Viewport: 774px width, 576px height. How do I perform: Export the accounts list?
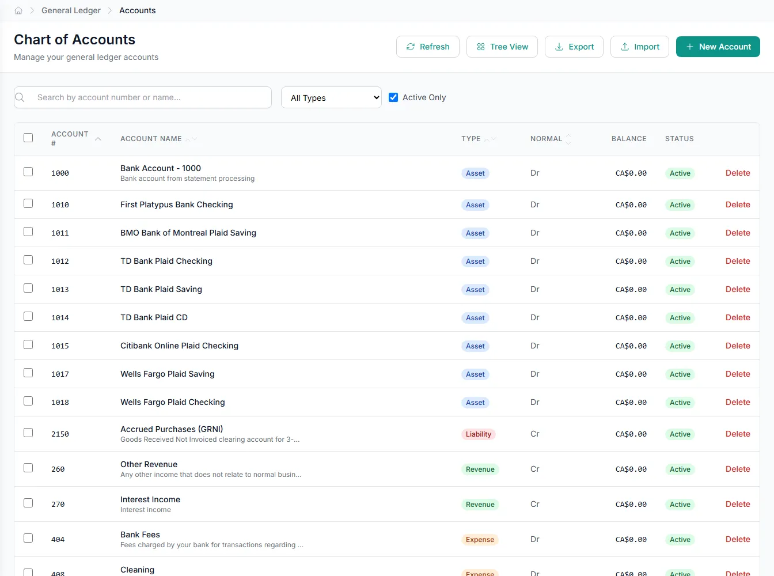pos(574,47)
